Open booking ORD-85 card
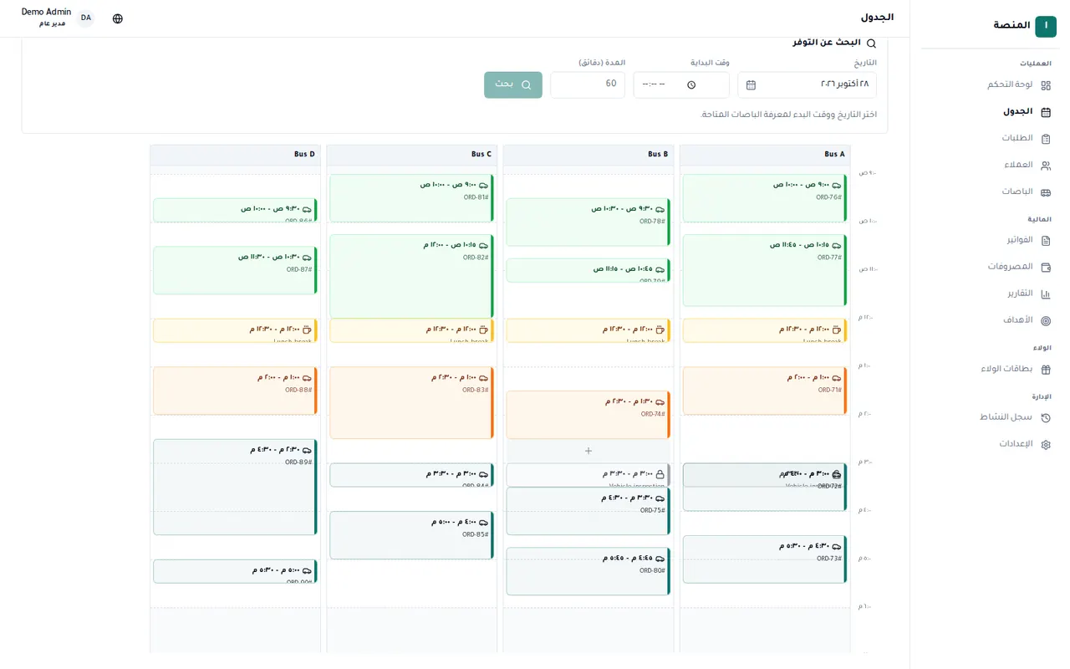1070x669 pixels. 412,535
